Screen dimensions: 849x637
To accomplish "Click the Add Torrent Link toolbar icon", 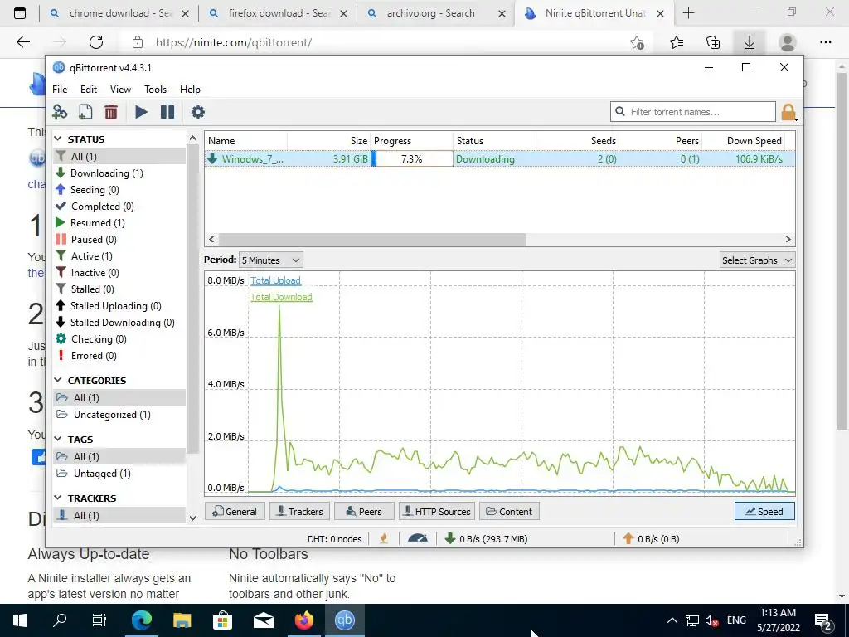I will tap(60, 112).
